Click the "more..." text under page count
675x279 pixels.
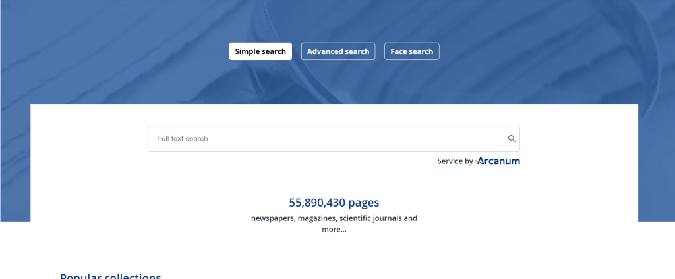334,230
